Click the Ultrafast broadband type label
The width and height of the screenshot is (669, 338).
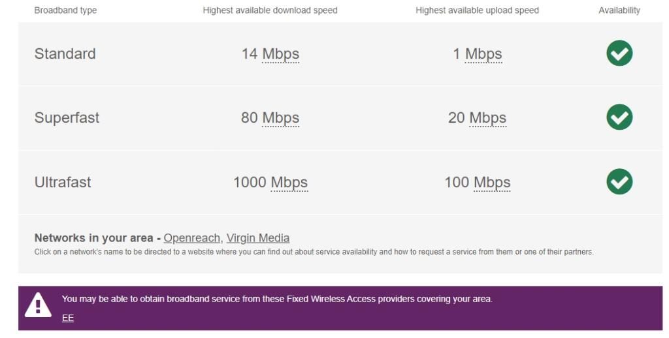(63, 183)
